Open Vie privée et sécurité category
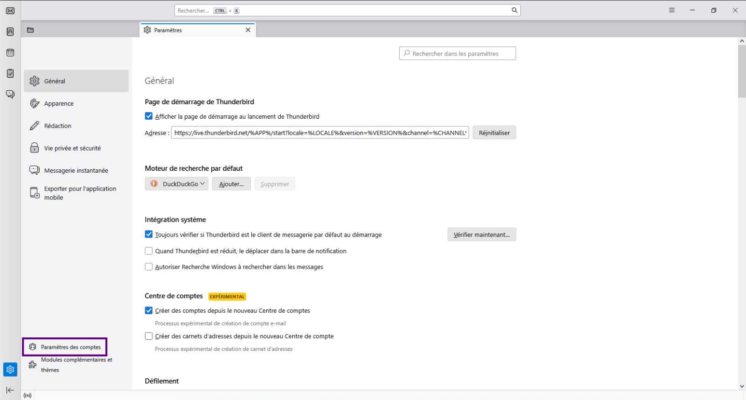746x400 pixels. [76, 148]
